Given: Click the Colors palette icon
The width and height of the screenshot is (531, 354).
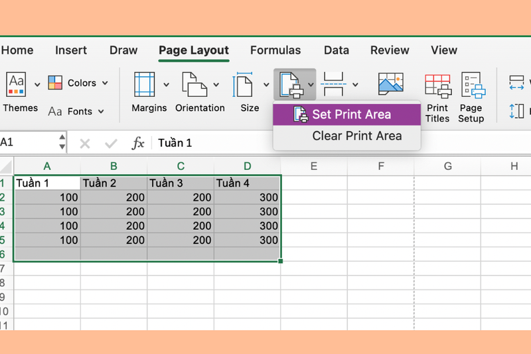Looking at the screenshot, I should coord(55,82).
